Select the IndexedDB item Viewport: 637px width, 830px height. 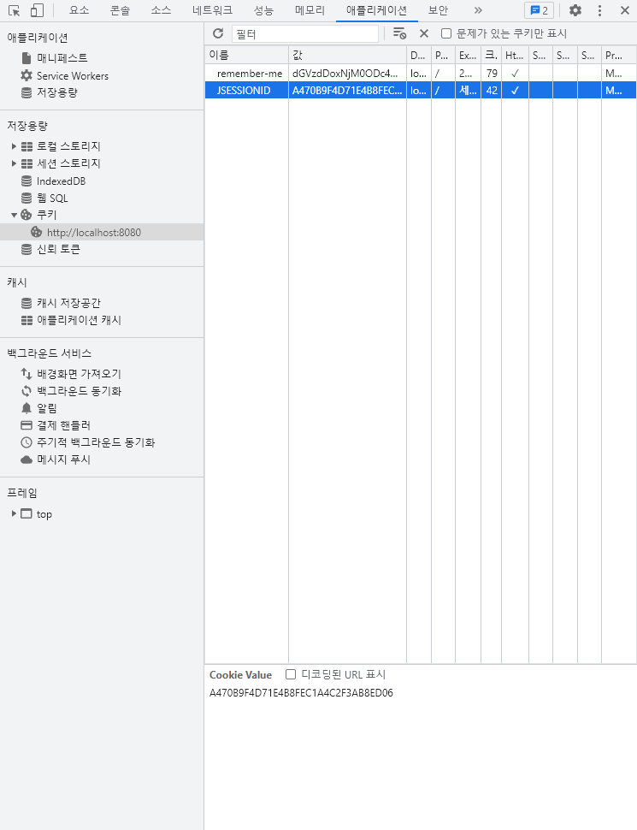pyautogui.click(x=61, y=181)
